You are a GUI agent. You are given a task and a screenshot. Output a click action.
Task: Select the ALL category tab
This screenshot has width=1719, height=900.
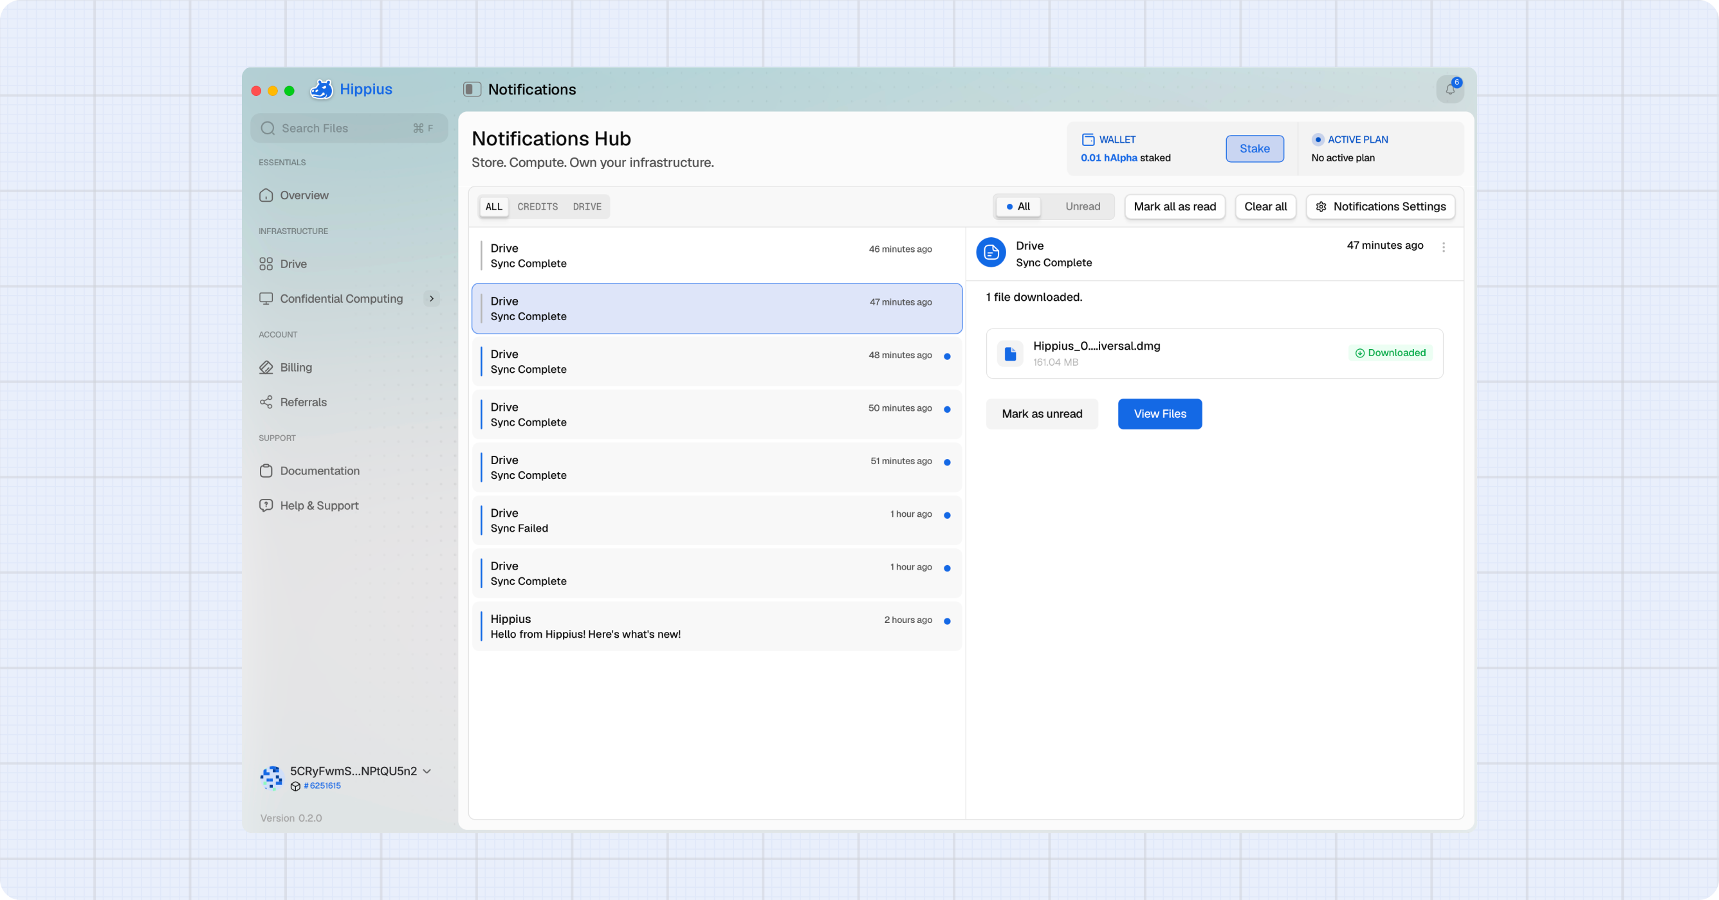point(494,206)
